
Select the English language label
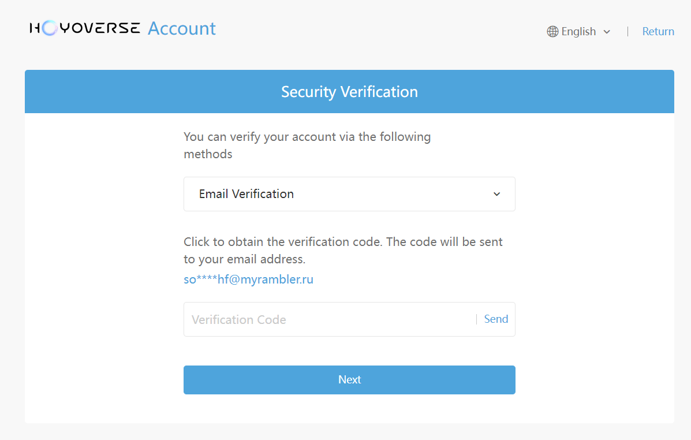pos(578,32)
